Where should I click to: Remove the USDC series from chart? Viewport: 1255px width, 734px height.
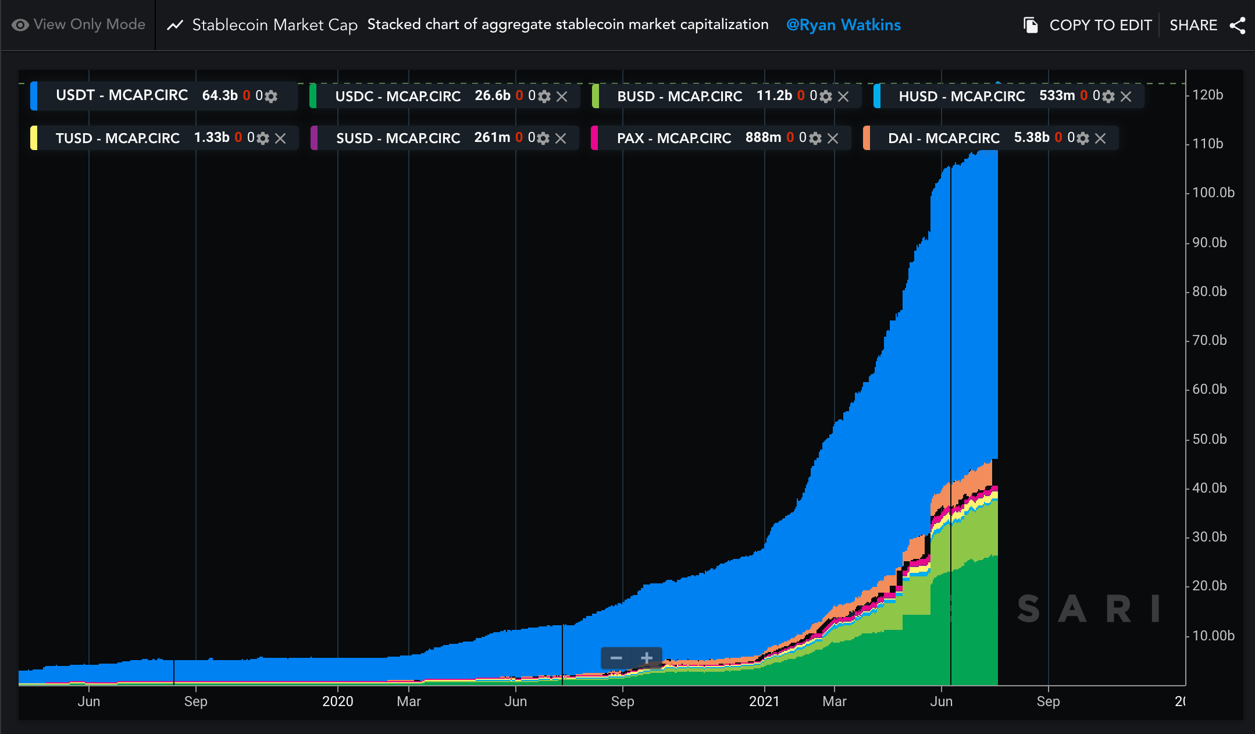pyautogui.click(x=562, y=97)
